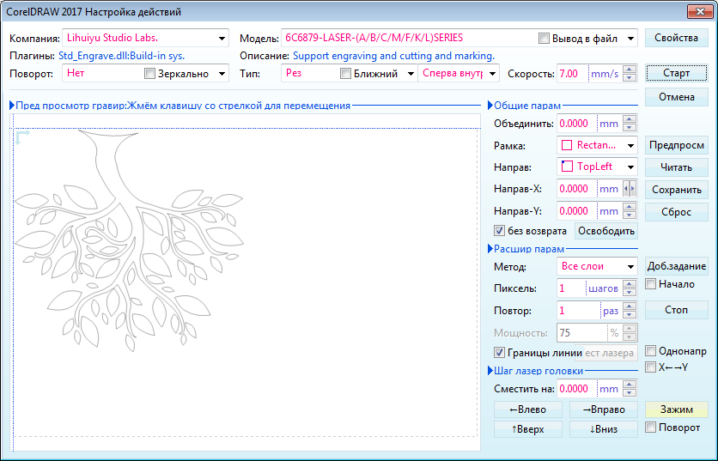
Task: Click the Отмена button
Action: 676,97
